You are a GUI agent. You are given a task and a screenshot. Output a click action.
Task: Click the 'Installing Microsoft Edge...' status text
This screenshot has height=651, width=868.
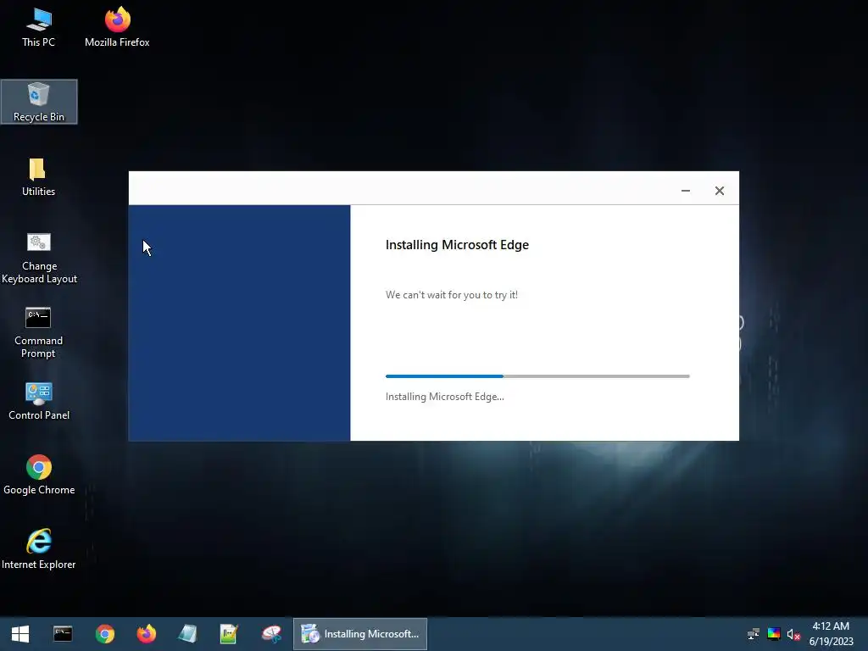pyautogui.click(x=444, y=397)
